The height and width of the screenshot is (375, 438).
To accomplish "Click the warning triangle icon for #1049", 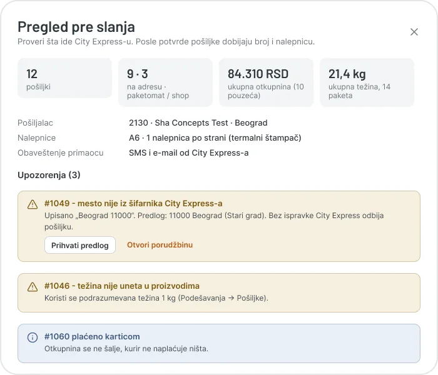I will [x=33, y=204].
